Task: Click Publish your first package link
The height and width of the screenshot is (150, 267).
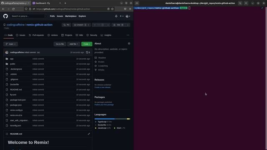Action: point(104,105)
